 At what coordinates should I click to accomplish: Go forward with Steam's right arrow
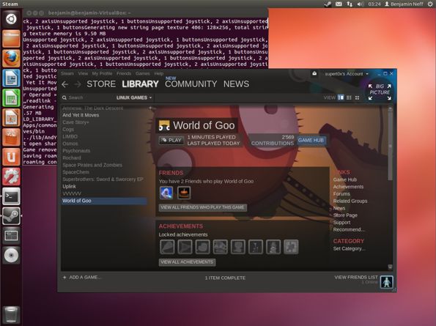tap(78, 84)
